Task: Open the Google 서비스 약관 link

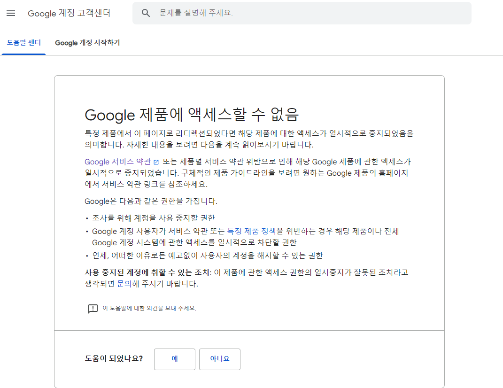Action: [x=118, y=162]
